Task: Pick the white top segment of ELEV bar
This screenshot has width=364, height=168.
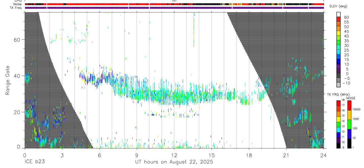Action: tap(339, 14)
